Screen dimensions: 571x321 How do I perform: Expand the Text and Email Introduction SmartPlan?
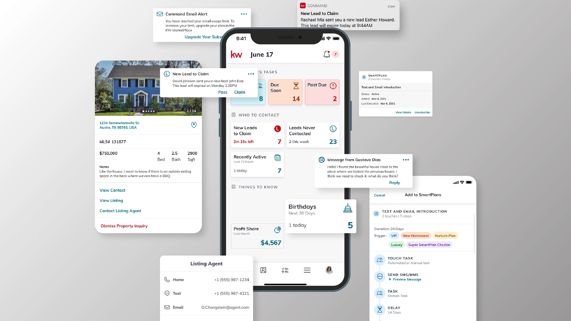403,112
